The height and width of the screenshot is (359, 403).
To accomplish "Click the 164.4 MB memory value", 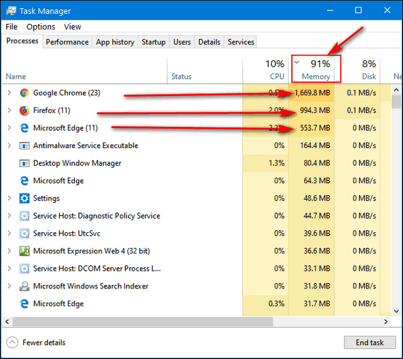I will click(x=315, y=146).
